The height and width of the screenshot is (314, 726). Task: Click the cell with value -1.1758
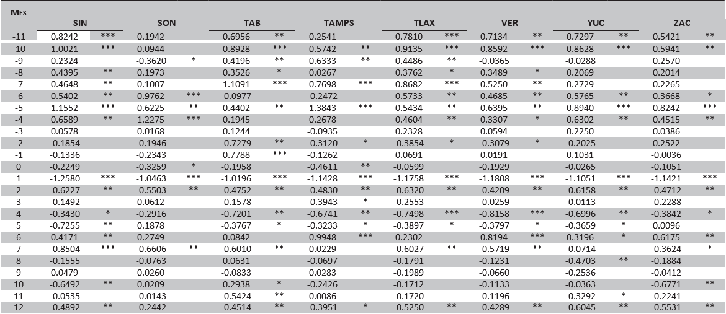coord(408,178)
